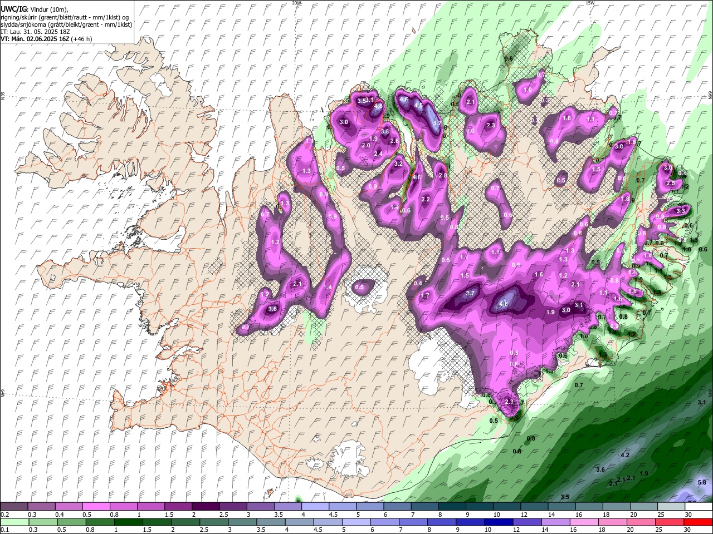Click the UWC/IG title in the header box

(13, 9)
